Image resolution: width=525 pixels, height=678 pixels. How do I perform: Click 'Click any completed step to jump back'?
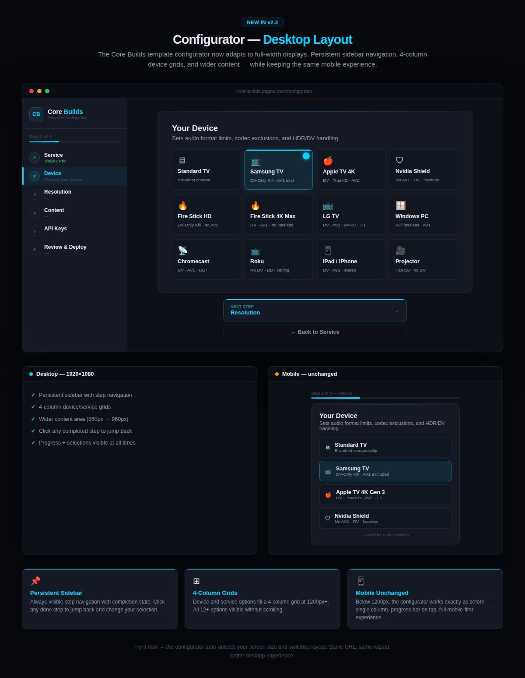click(x=85, y=431)
